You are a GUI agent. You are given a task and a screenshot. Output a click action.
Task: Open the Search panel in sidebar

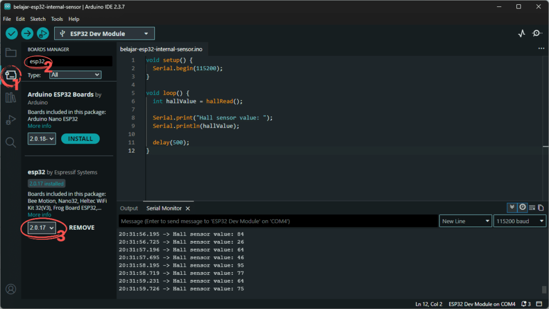point(11,142)
